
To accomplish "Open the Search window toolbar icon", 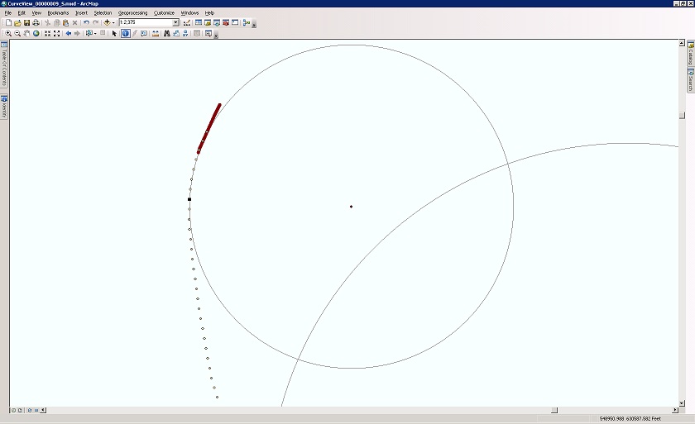I will coord(217,22).
